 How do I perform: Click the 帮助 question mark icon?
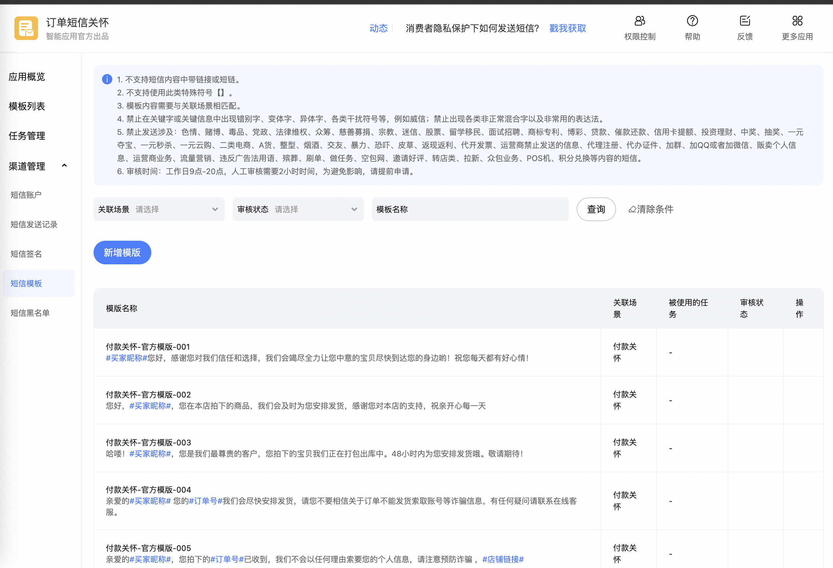point(692,21)
